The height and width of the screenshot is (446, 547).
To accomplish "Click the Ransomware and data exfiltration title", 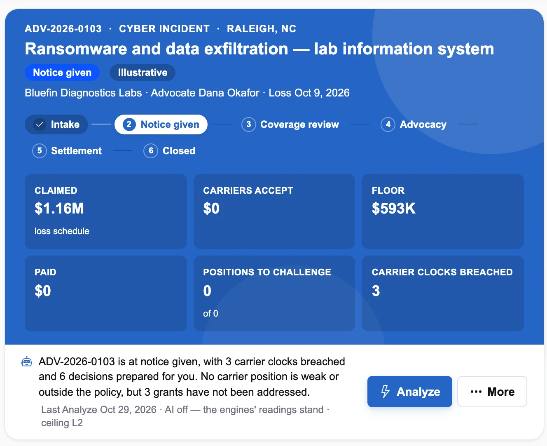I will point(259,49).
